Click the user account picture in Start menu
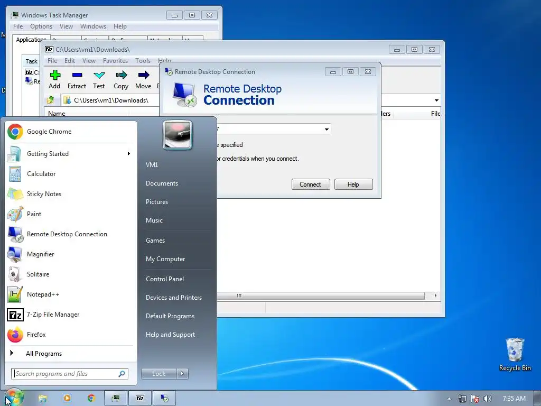This screenshot has height=406, width=541. (x=178, y=135)
